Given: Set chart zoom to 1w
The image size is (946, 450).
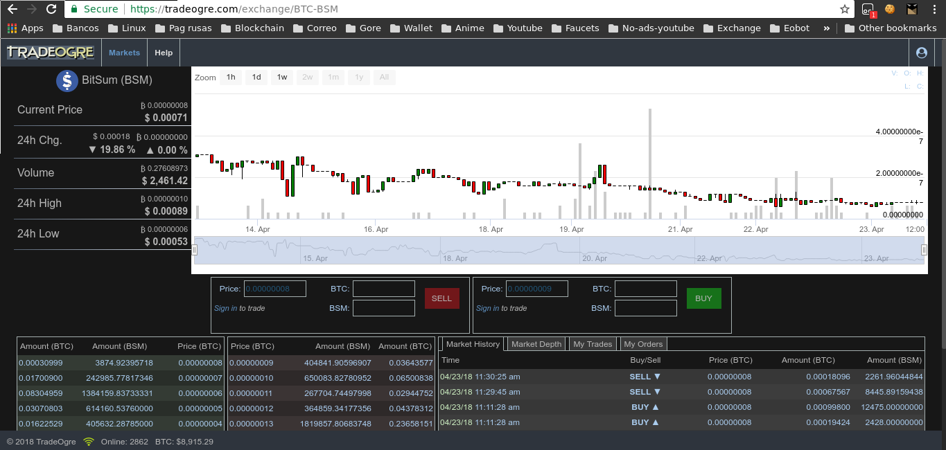Looking at the screenshot, I should pos(282,77).
